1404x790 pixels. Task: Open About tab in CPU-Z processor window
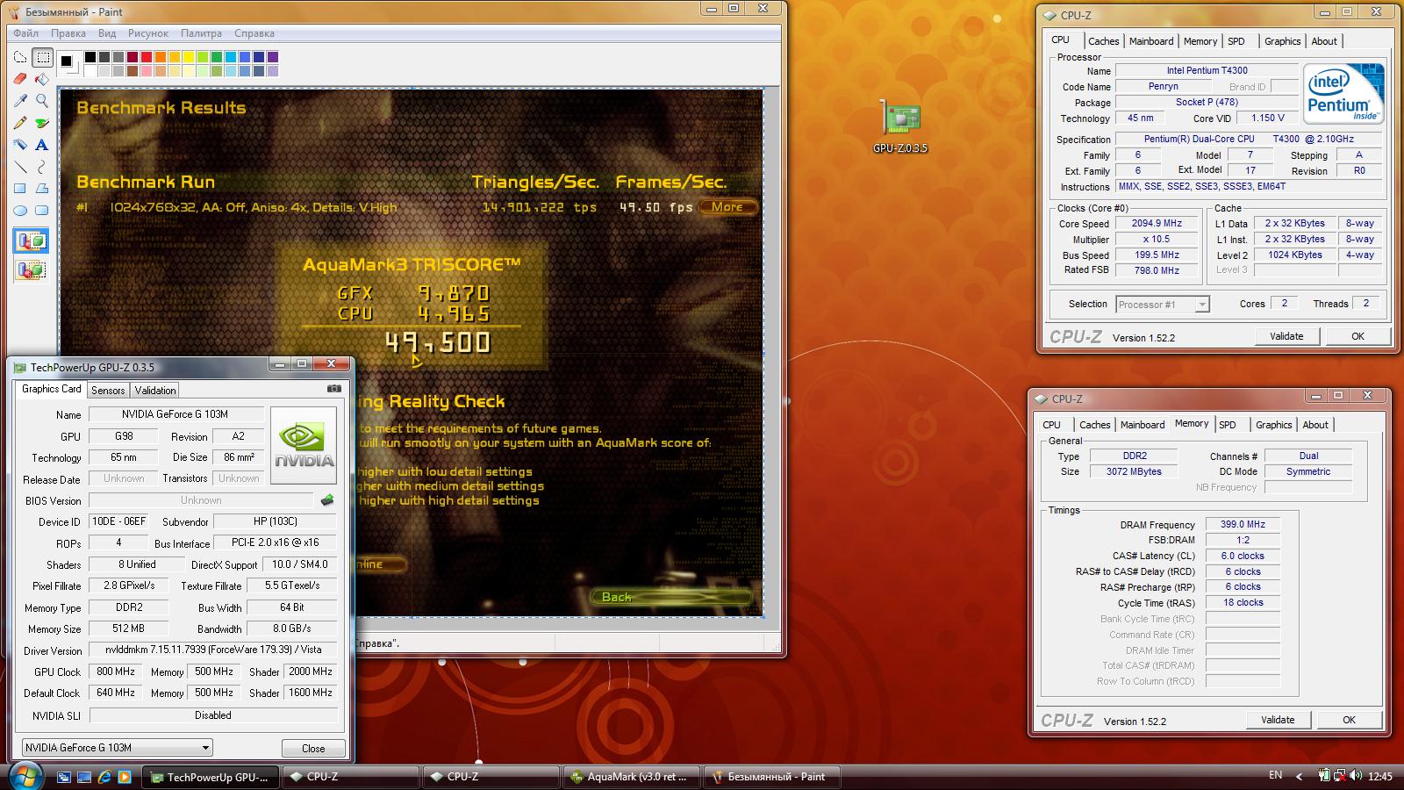click(x=1324, y=41)
